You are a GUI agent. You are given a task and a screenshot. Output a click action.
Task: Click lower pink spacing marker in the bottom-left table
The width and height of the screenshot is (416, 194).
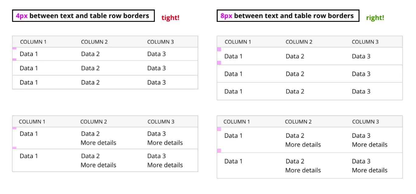coord(14,148)
